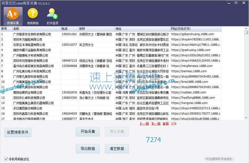Screen dimensions: 249x163
Task: Click the 7274 collected count
Action: click(x=154, y=140)
